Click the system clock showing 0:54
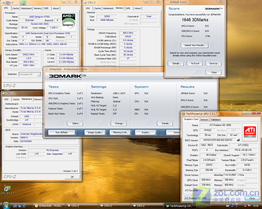262x209 pixels. (256, 206)
